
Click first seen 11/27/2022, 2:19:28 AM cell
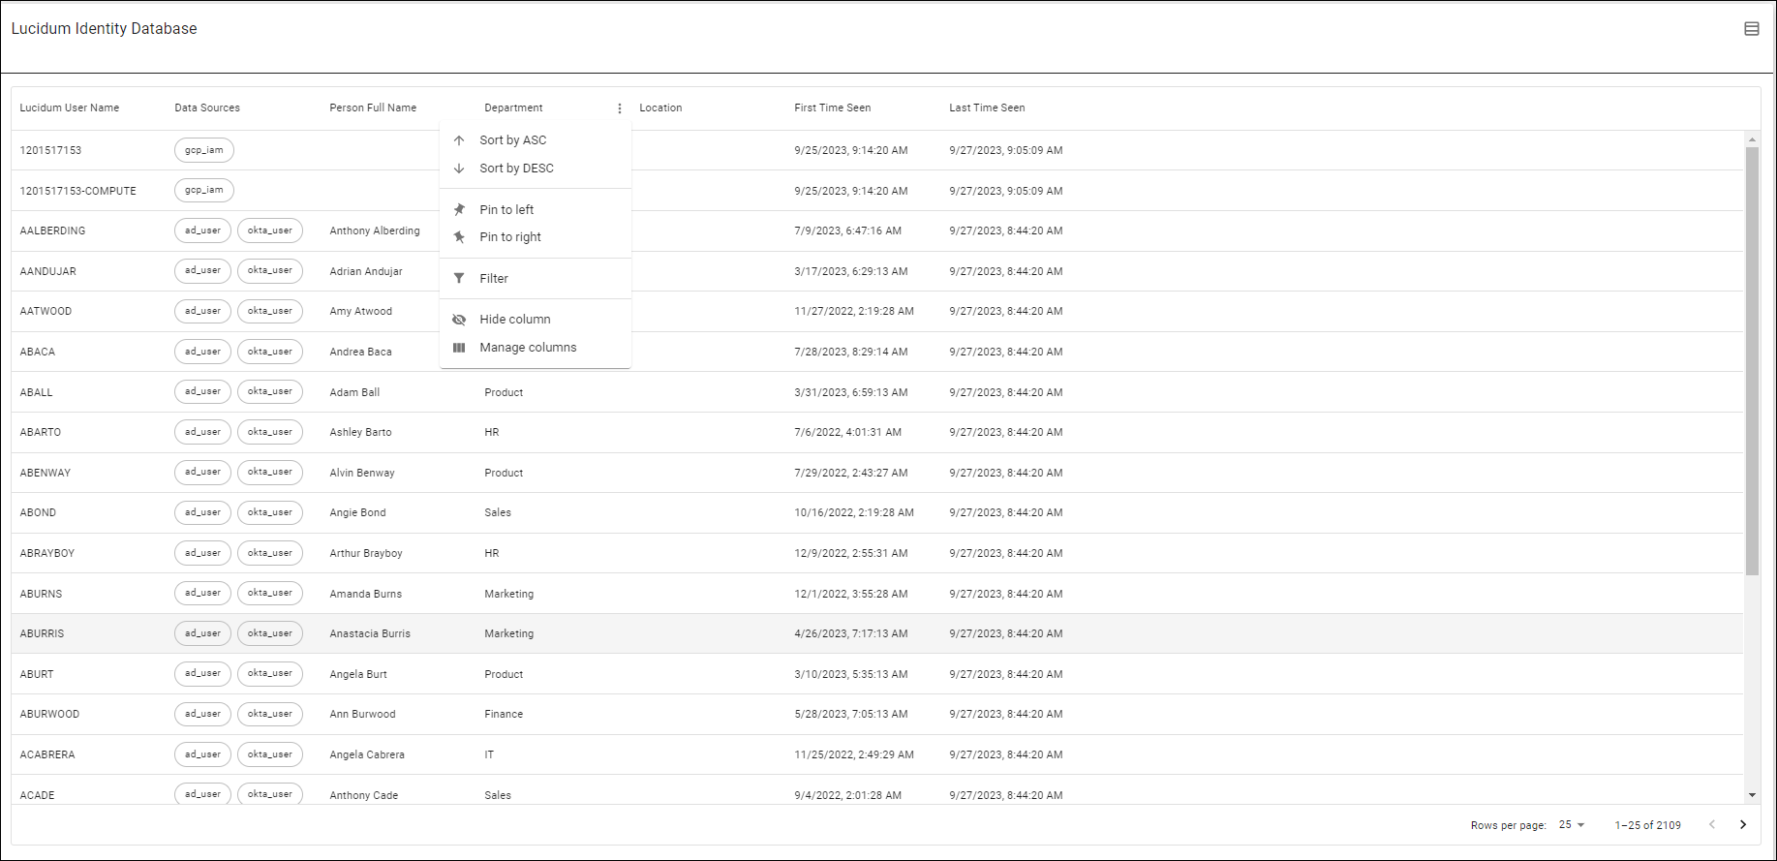point(854,312)
